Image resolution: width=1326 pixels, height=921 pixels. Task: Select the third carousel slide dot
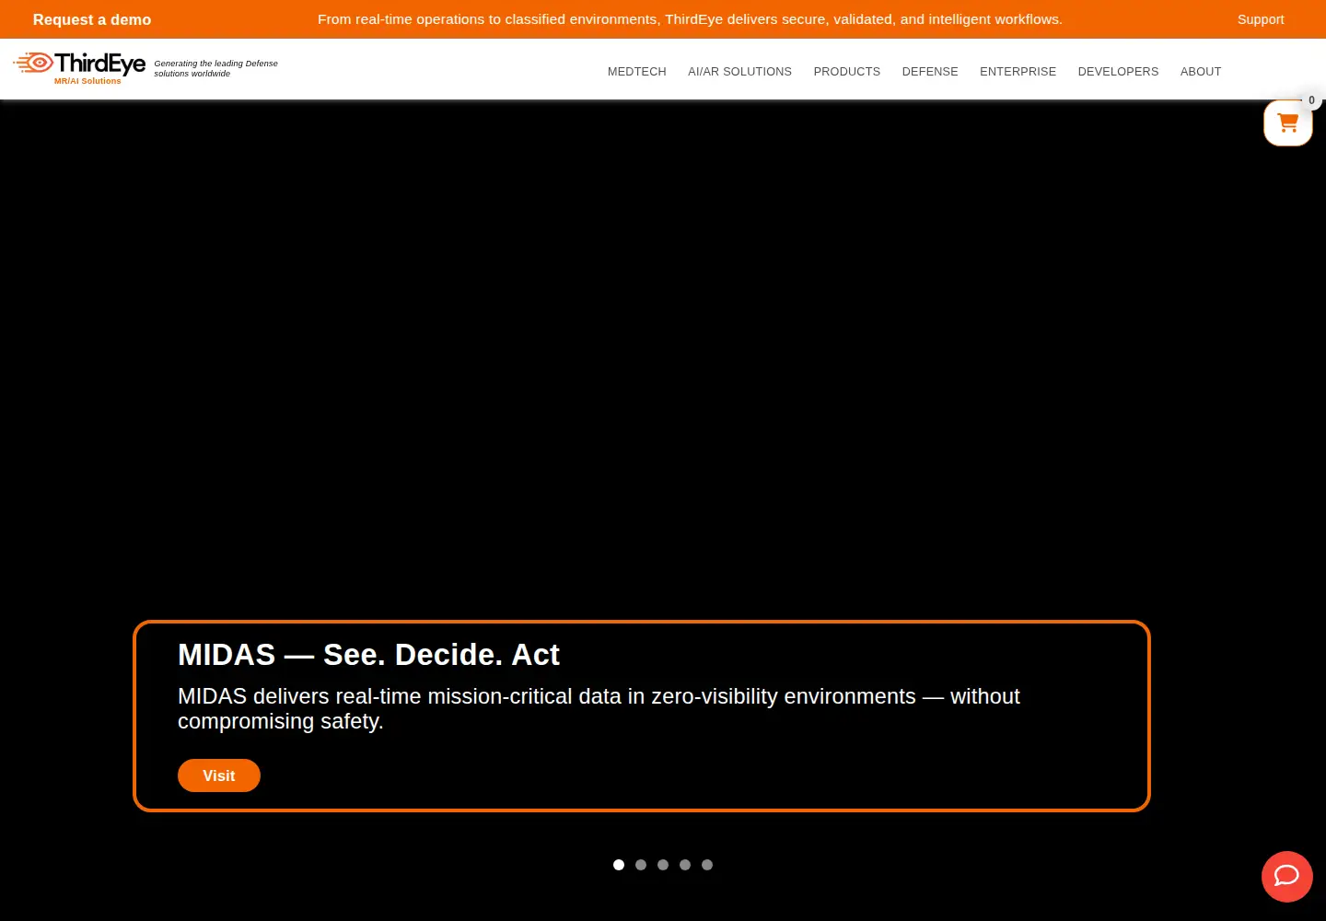coord(663,865)
